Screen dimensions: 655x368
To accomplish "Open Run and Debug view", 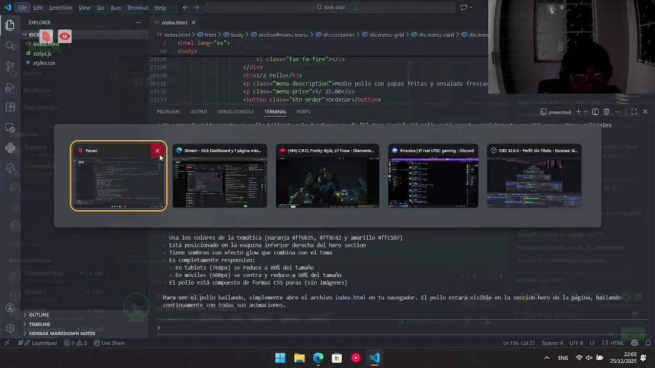I will pos(10,87).
